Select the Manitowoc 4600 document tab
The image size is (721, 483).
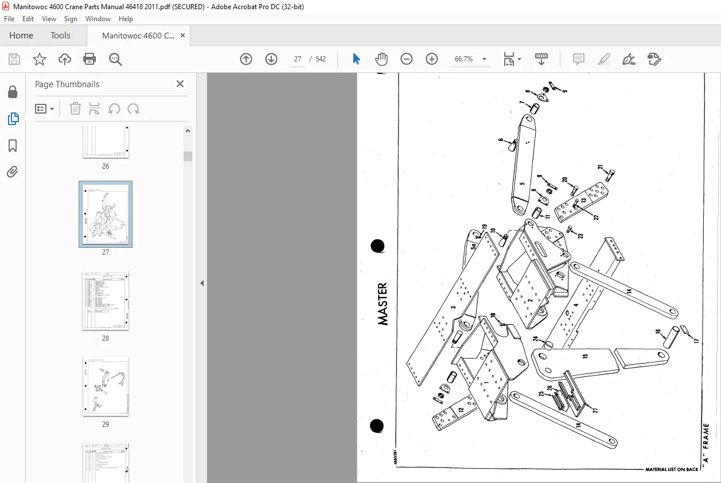(x=138, y=35)
